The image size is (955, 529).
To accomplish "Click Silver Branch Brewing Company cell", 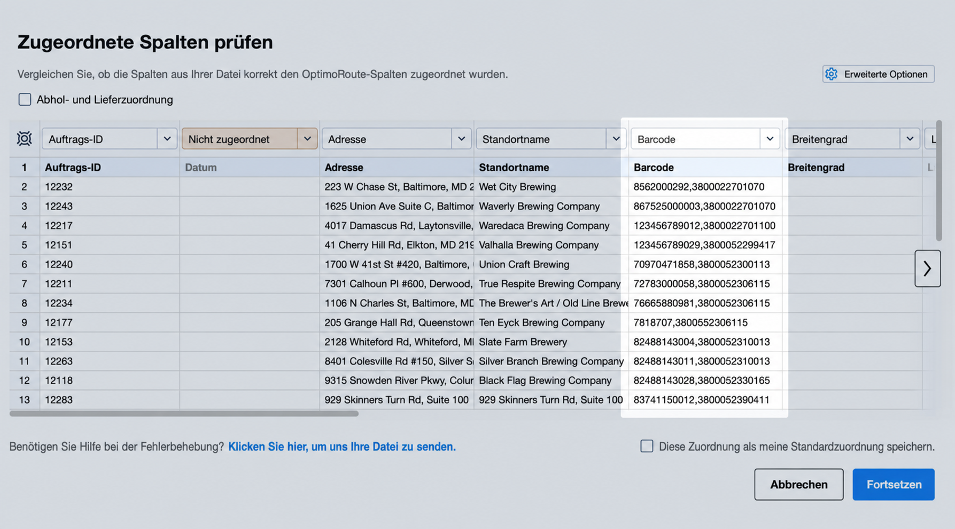I will (x=551, y=361).
